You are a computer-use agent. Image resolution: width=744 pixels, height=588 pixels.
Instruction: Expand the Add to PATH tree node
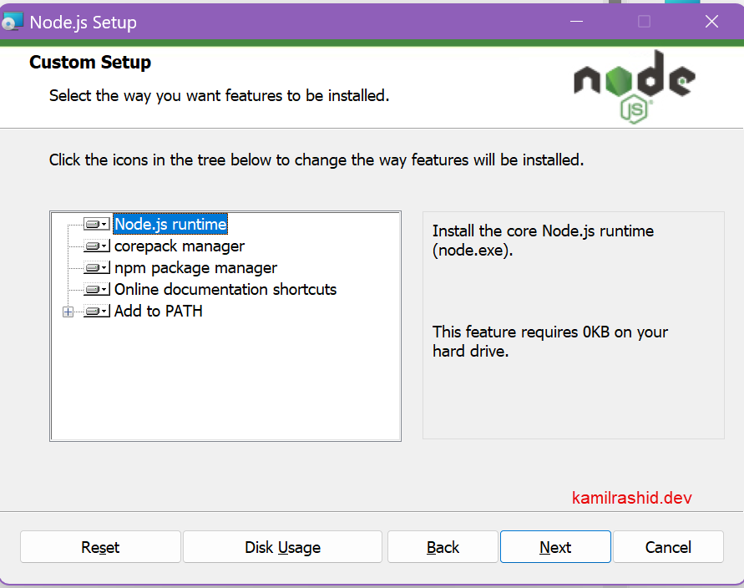(x=67, y=311)
